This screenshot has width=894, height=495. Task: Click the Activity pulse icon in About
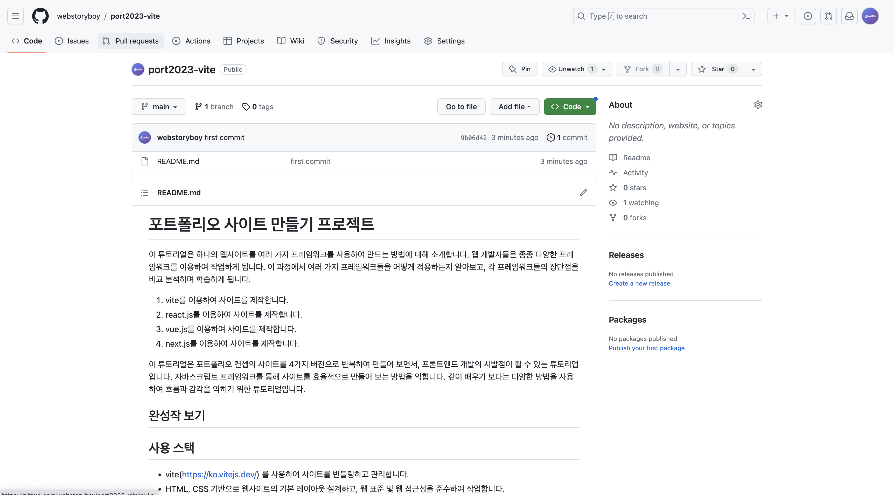tap(613, 173)
